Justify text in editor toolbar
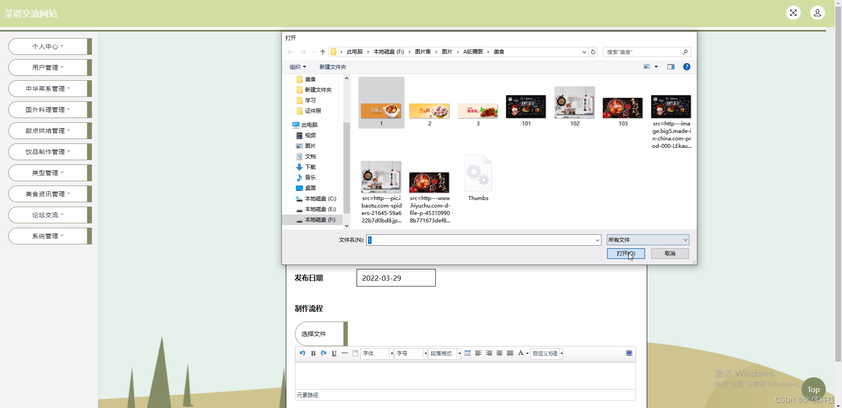The image size is (842, 408). click(x=510, y=353)
